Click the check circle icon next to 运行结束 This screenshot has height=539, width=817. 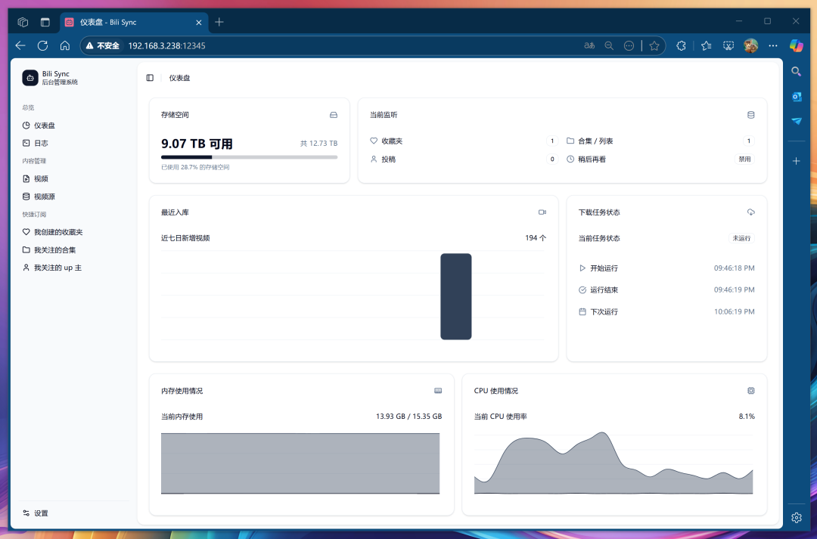tap(582, 290)
